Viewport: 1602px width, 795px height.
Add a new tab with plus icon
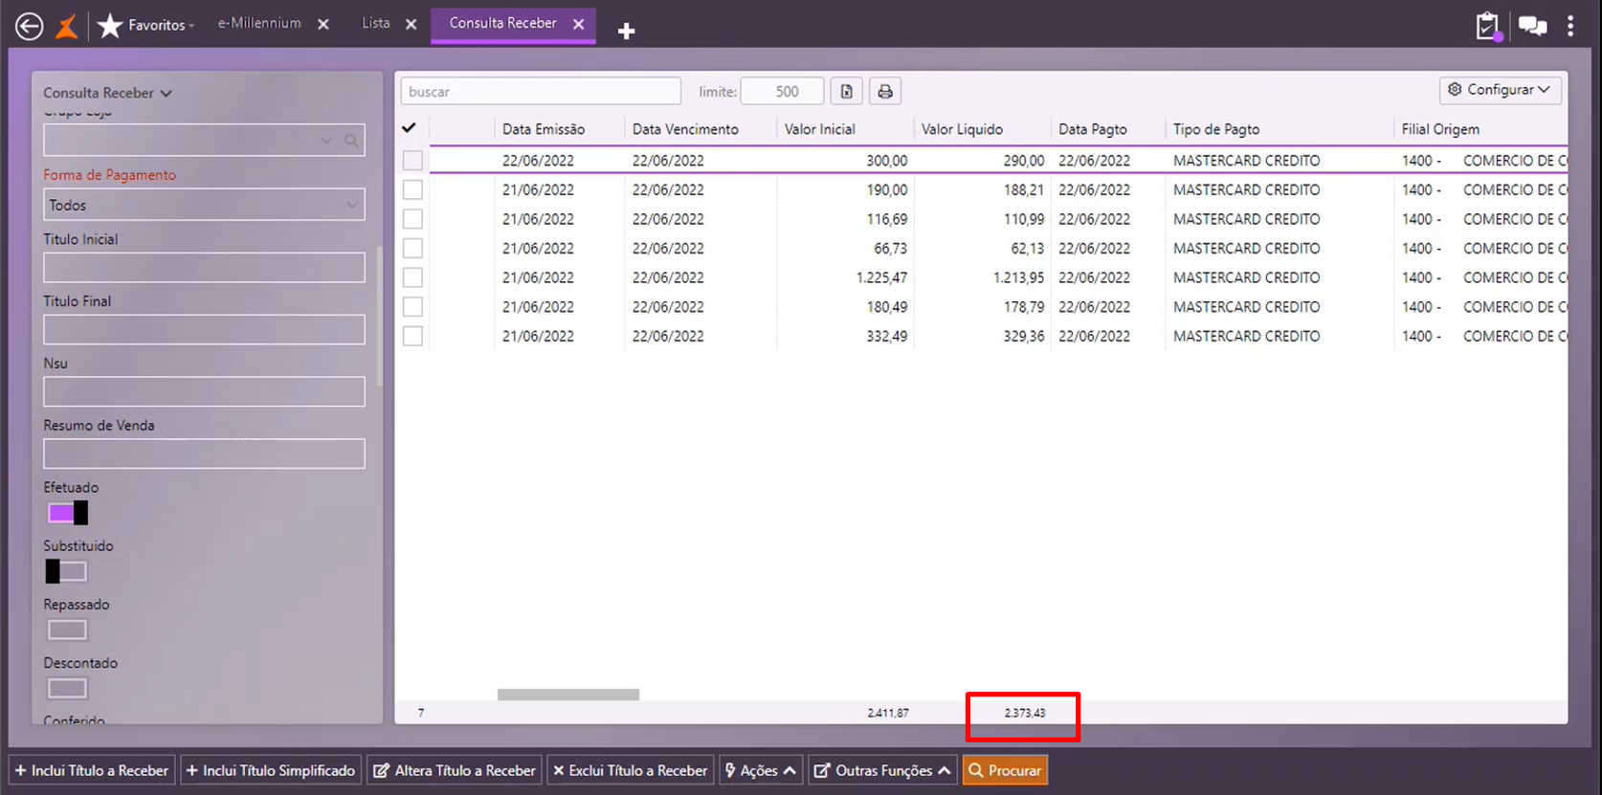pos(626,32)
